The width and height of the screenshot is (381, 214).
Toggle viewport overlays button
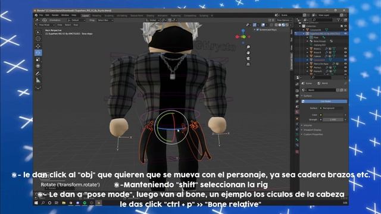click(x=263, y=25)
